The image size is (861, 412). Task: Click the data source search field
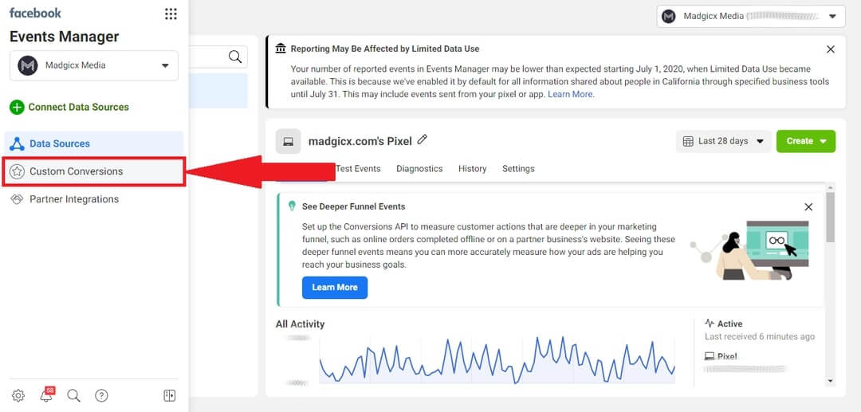tap(218, 57)
